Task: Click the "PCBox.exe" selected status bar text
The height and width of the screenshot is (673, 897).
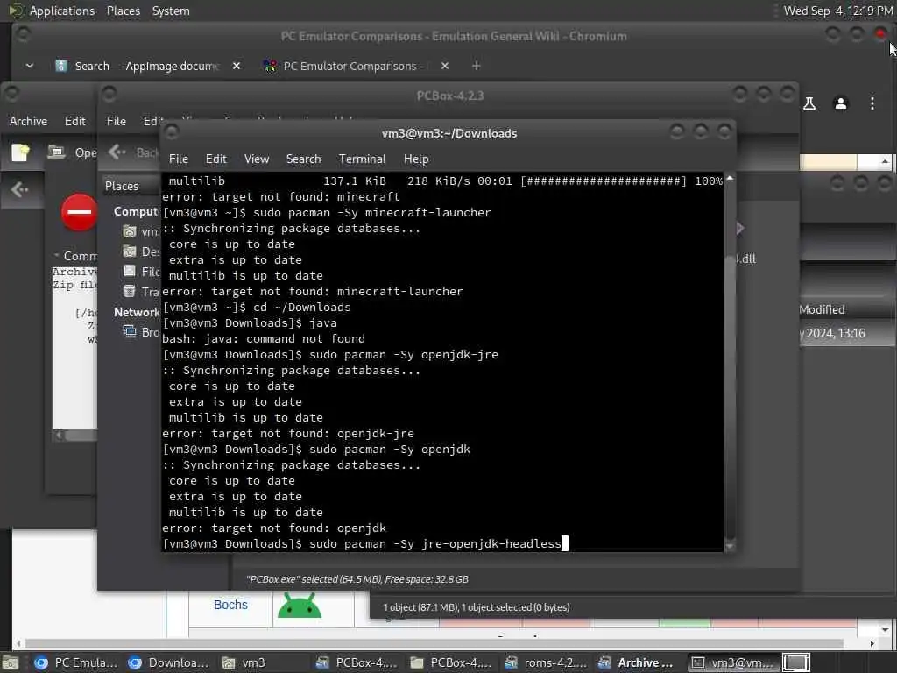Action: point(357,579)
